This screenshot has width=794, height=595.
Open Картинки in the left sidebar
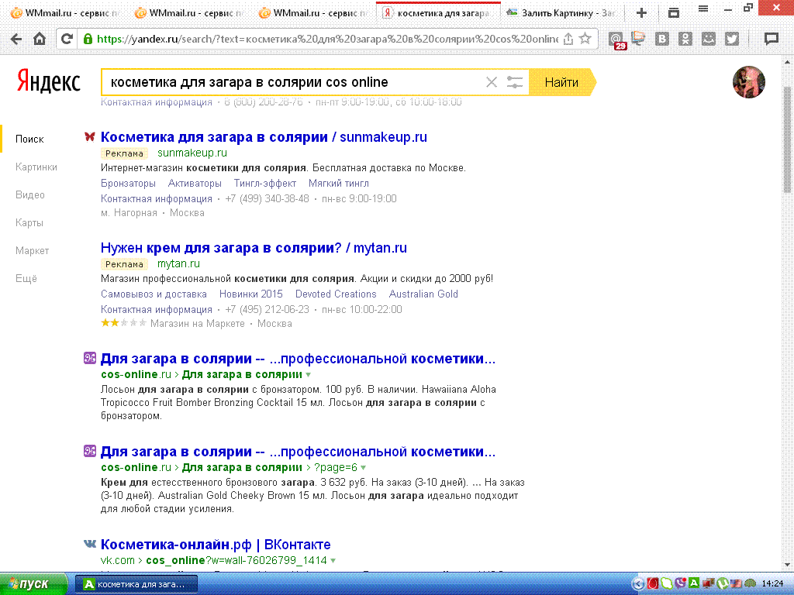coord(36,167)
